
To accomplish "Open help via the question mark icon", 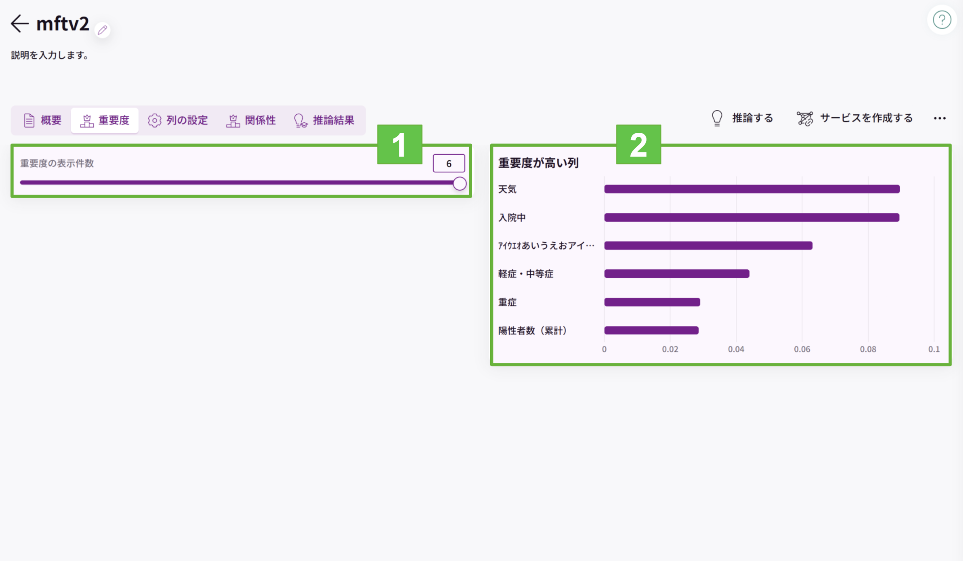I will point(942,20).
